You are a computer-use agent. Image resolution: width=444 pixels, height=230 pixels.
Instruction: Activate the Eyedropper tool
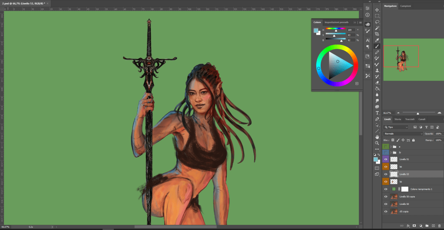[377, 40]
